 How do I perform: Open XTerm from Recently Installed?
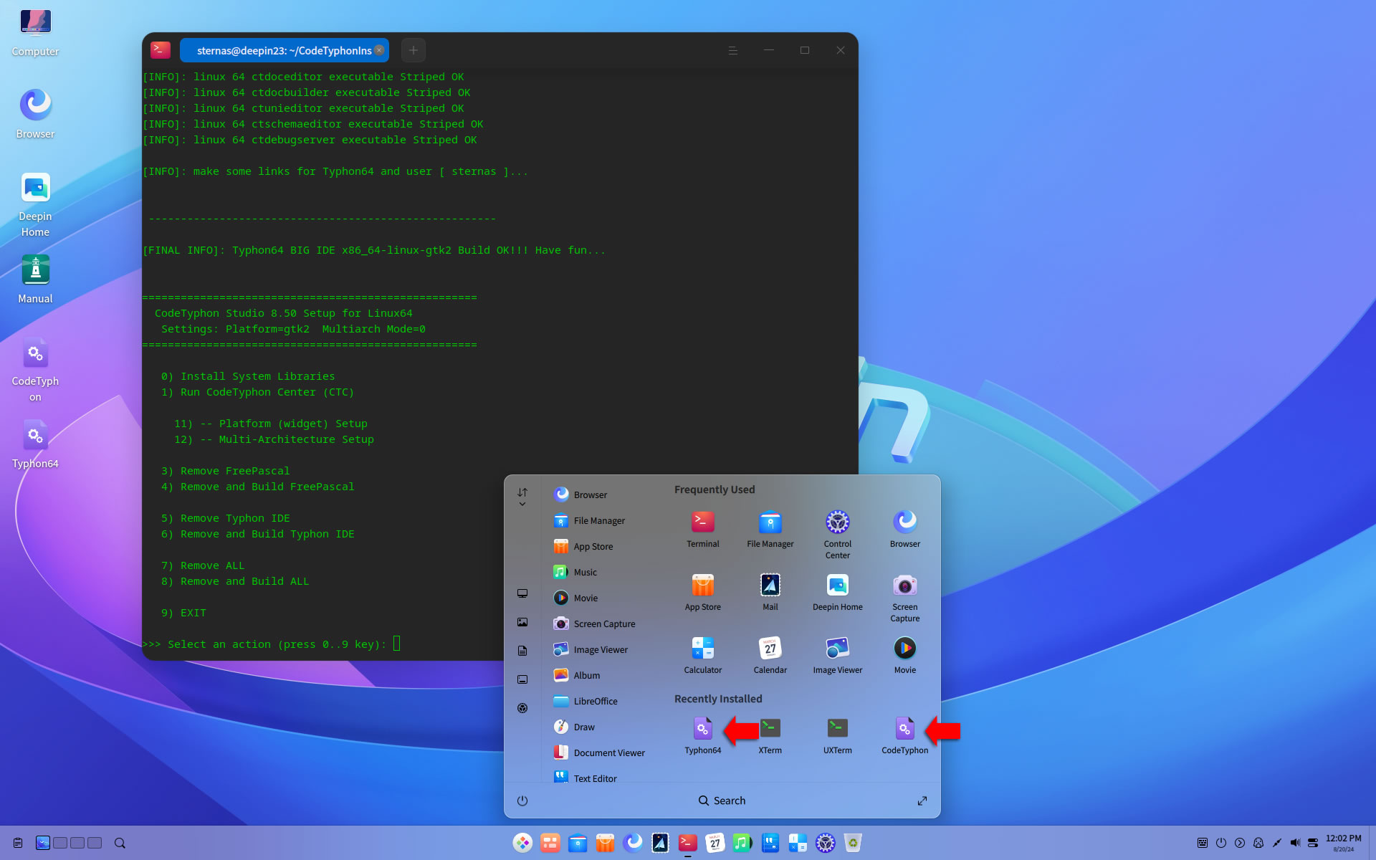click(x=770, y=735)
